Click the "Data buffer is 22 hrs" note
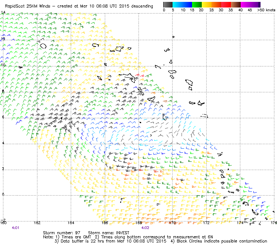 pyautogui.click(x=82, y=241)
